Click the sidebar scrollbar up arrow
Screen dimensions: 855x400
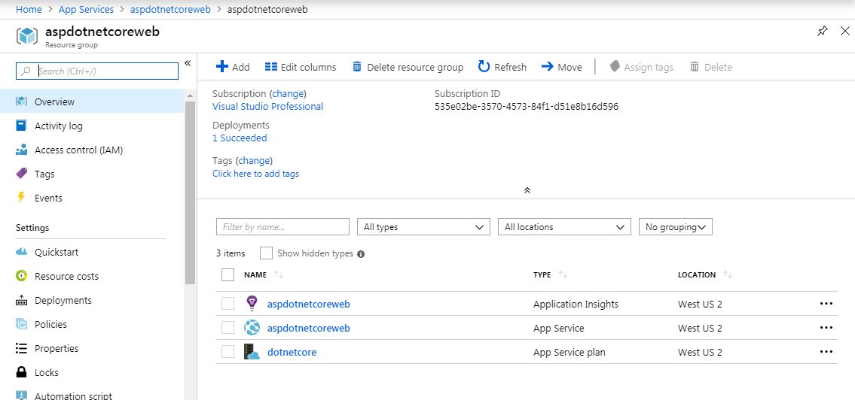190,95
